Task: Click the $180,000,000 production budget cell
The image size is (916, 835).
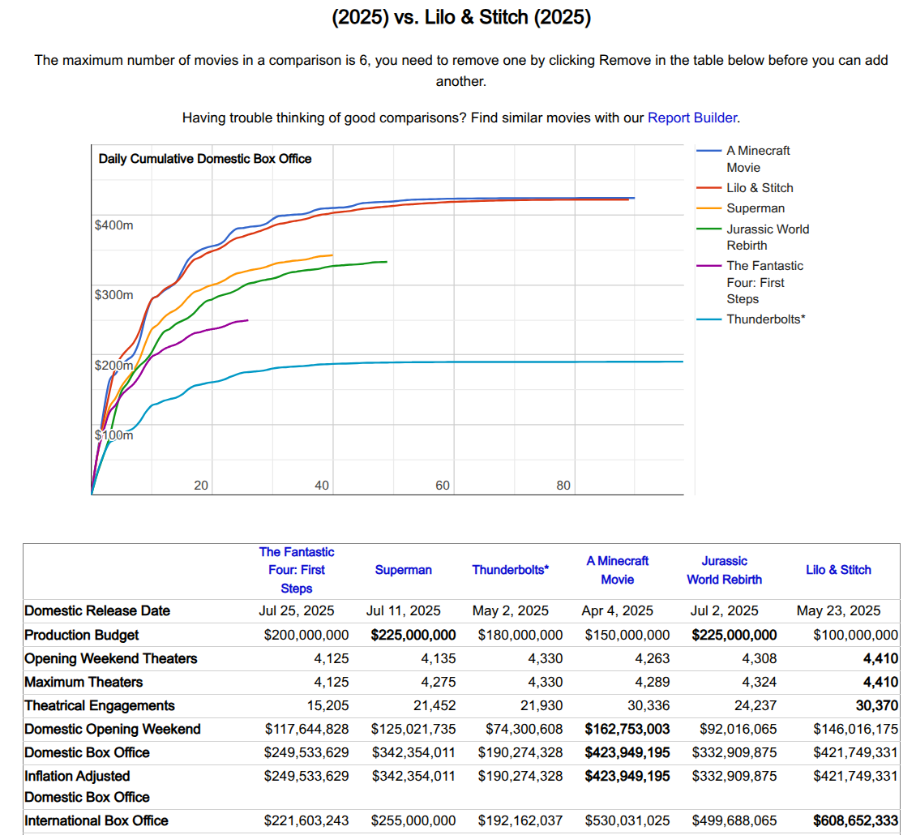Action: 520,635
